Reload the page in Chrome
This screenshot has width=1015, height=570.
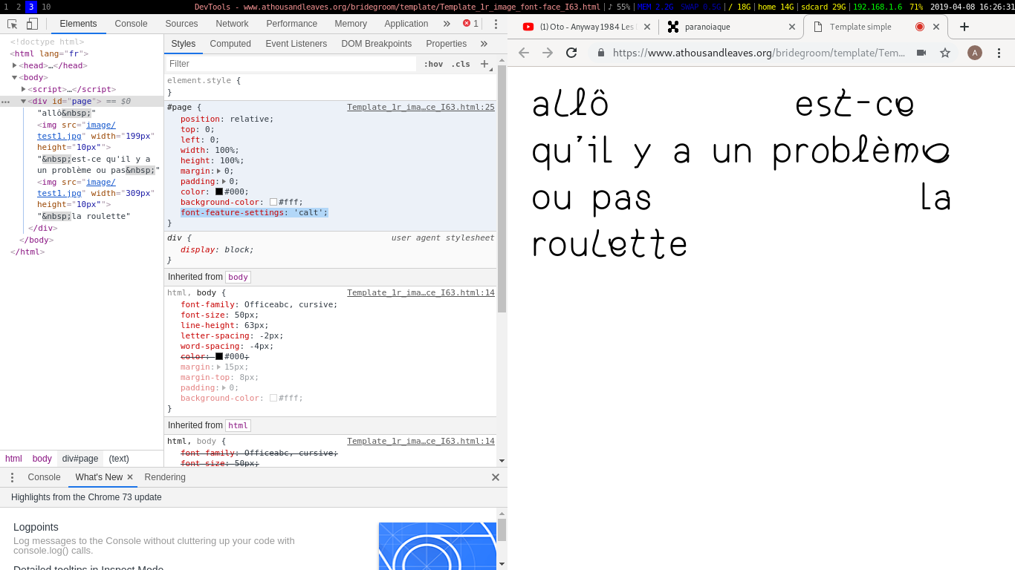pyautogui.click(x=571, y=53)
